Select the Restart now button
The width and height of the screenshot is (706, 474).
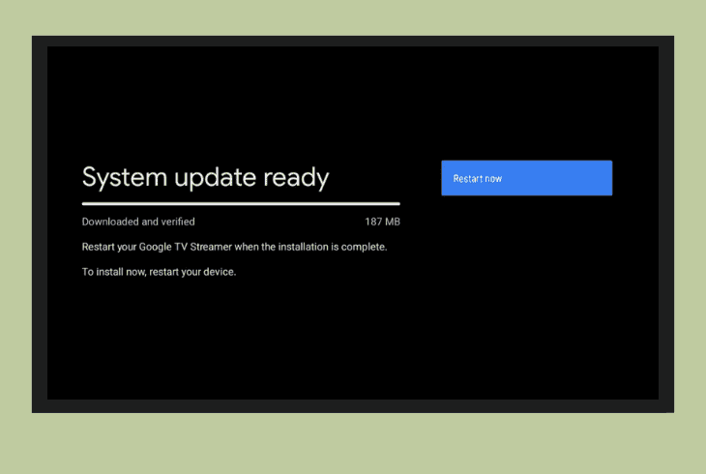tap(526, 178)
